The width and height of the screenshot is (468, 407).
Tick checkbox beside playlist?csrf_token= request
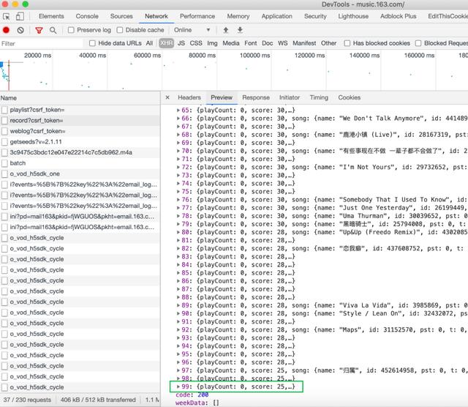point(4,110)
